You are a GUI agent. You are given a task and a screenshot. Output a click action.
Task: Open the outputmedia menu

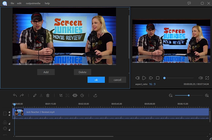[x=33, y=3]
